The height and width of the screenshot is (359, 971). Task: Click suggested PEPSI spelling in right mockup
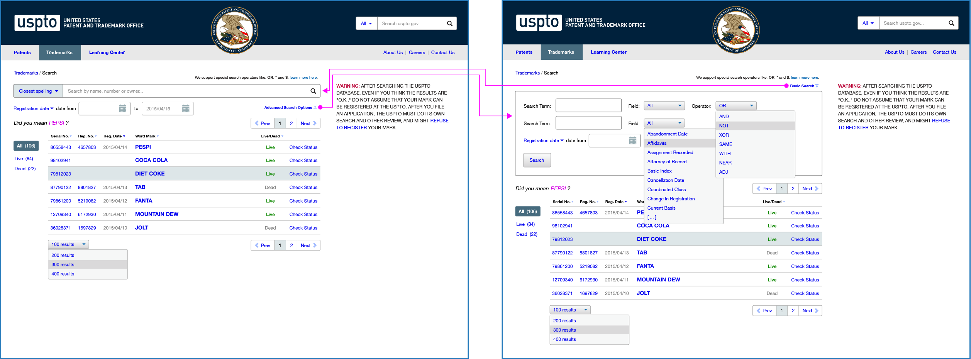pos(558,189)
